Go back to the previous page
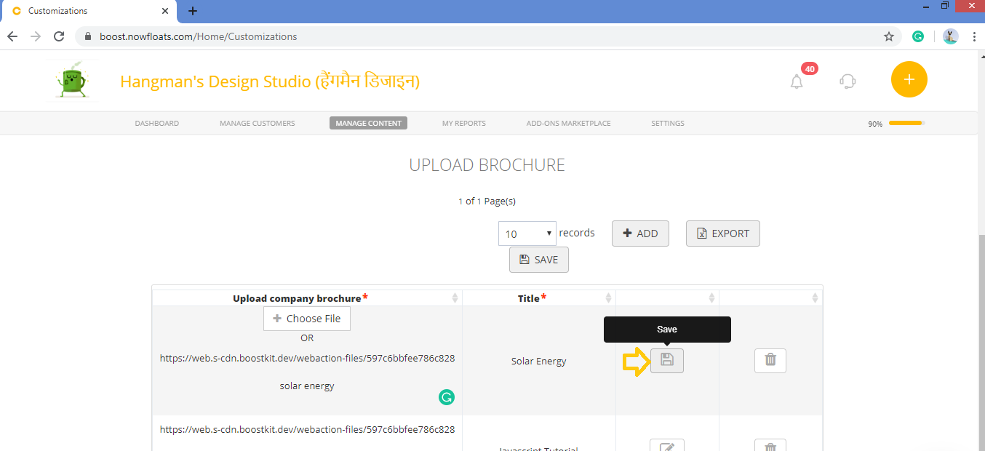The height and width of the screenshot is (451, 985). pyautogui.click(x=12, y=36)
